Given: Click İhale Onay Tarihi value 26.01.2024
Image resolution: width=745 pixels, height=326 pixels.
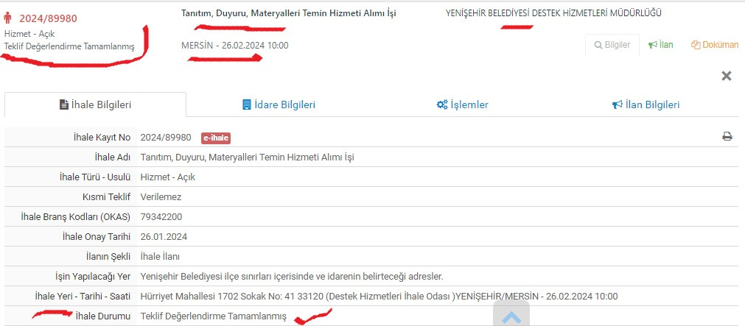Looking at the screenshot, I should [164, 237].
